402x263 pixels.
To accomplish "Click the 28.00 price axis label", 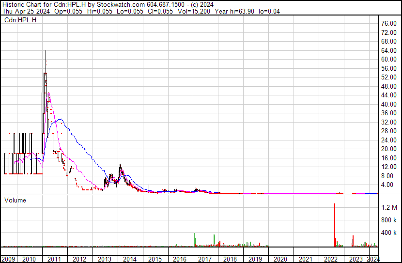I will click(389, 131).
